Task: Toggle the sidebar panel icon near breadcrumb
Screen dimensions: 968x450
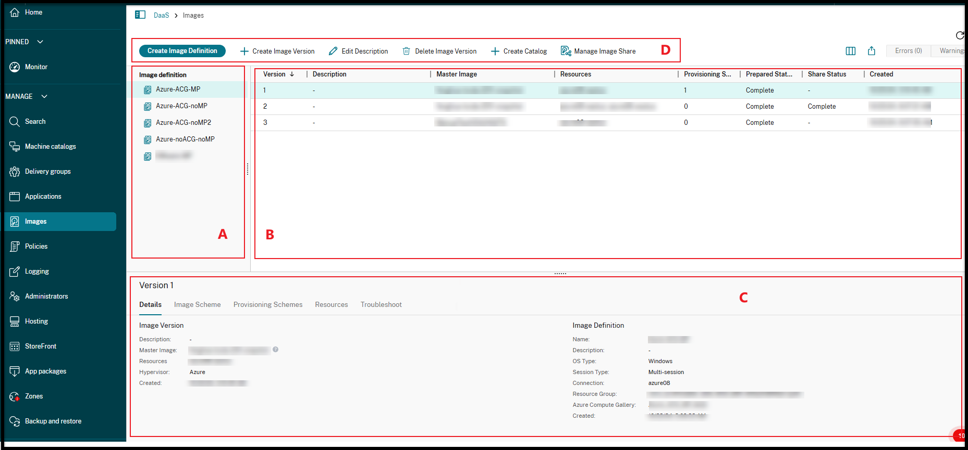Action: [140, 15]
